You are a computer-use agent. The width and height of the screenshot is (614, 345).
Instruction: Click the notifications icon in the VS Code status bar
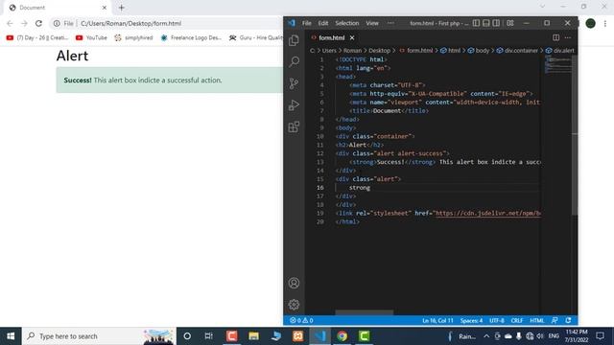[568, 320]
